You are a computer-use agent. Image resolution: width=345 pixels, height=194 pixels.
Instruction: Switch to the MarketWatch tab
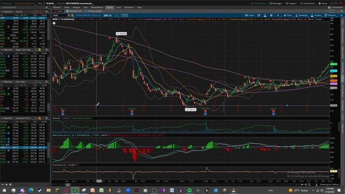tap(97, 7)
